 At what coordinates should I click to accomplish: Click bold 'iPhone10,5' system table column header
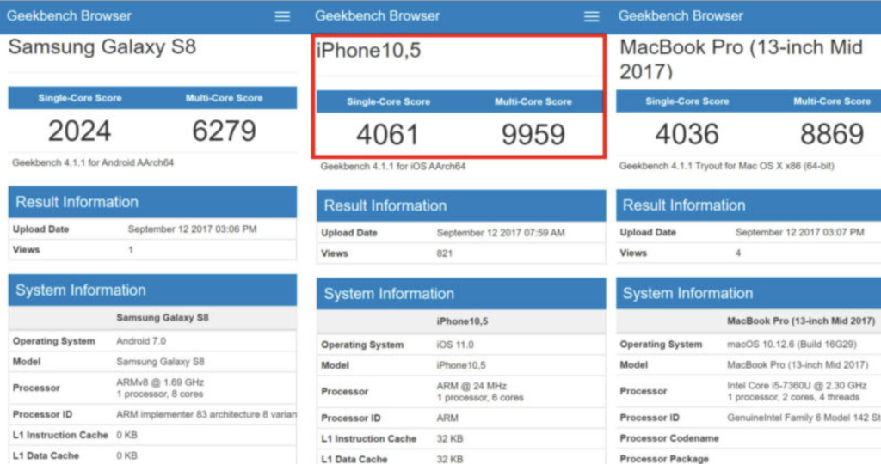pos(462,321)
